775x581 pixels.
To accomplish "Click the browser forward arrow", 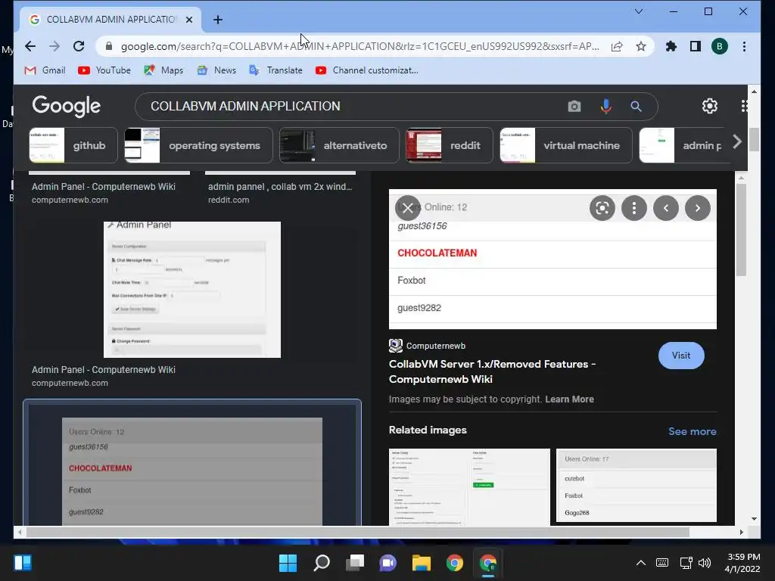I will 54,46.
